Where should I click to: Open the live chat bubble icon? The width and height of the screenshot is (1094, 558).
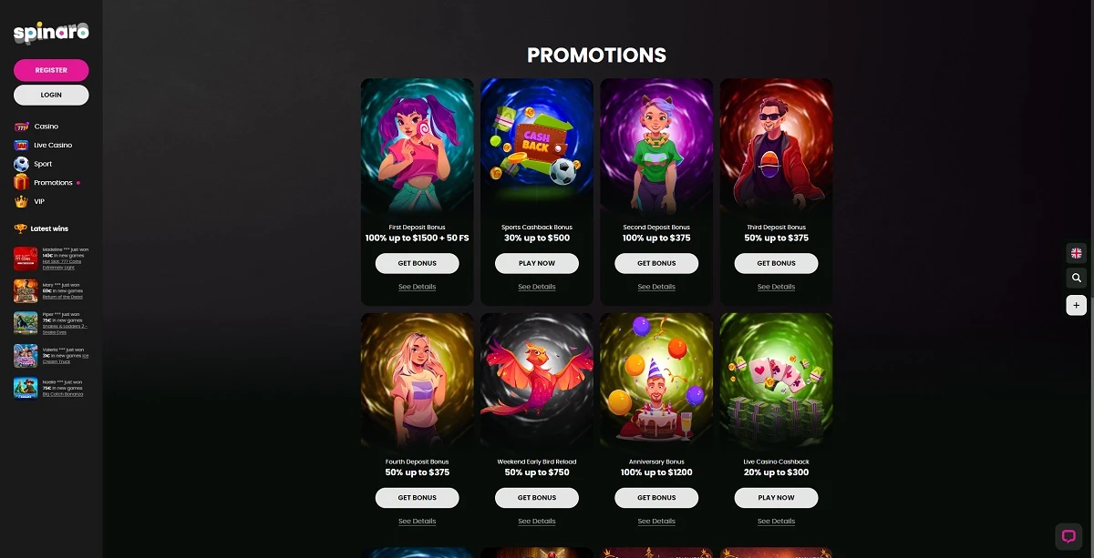1068,536
